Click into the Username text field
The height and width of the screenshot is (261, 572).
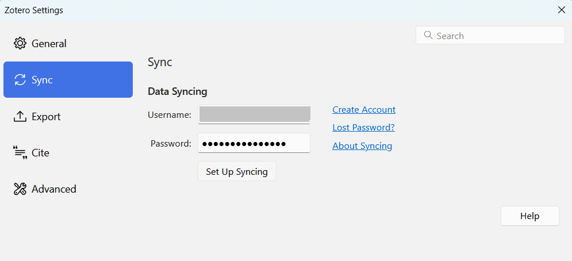(254, 114)
